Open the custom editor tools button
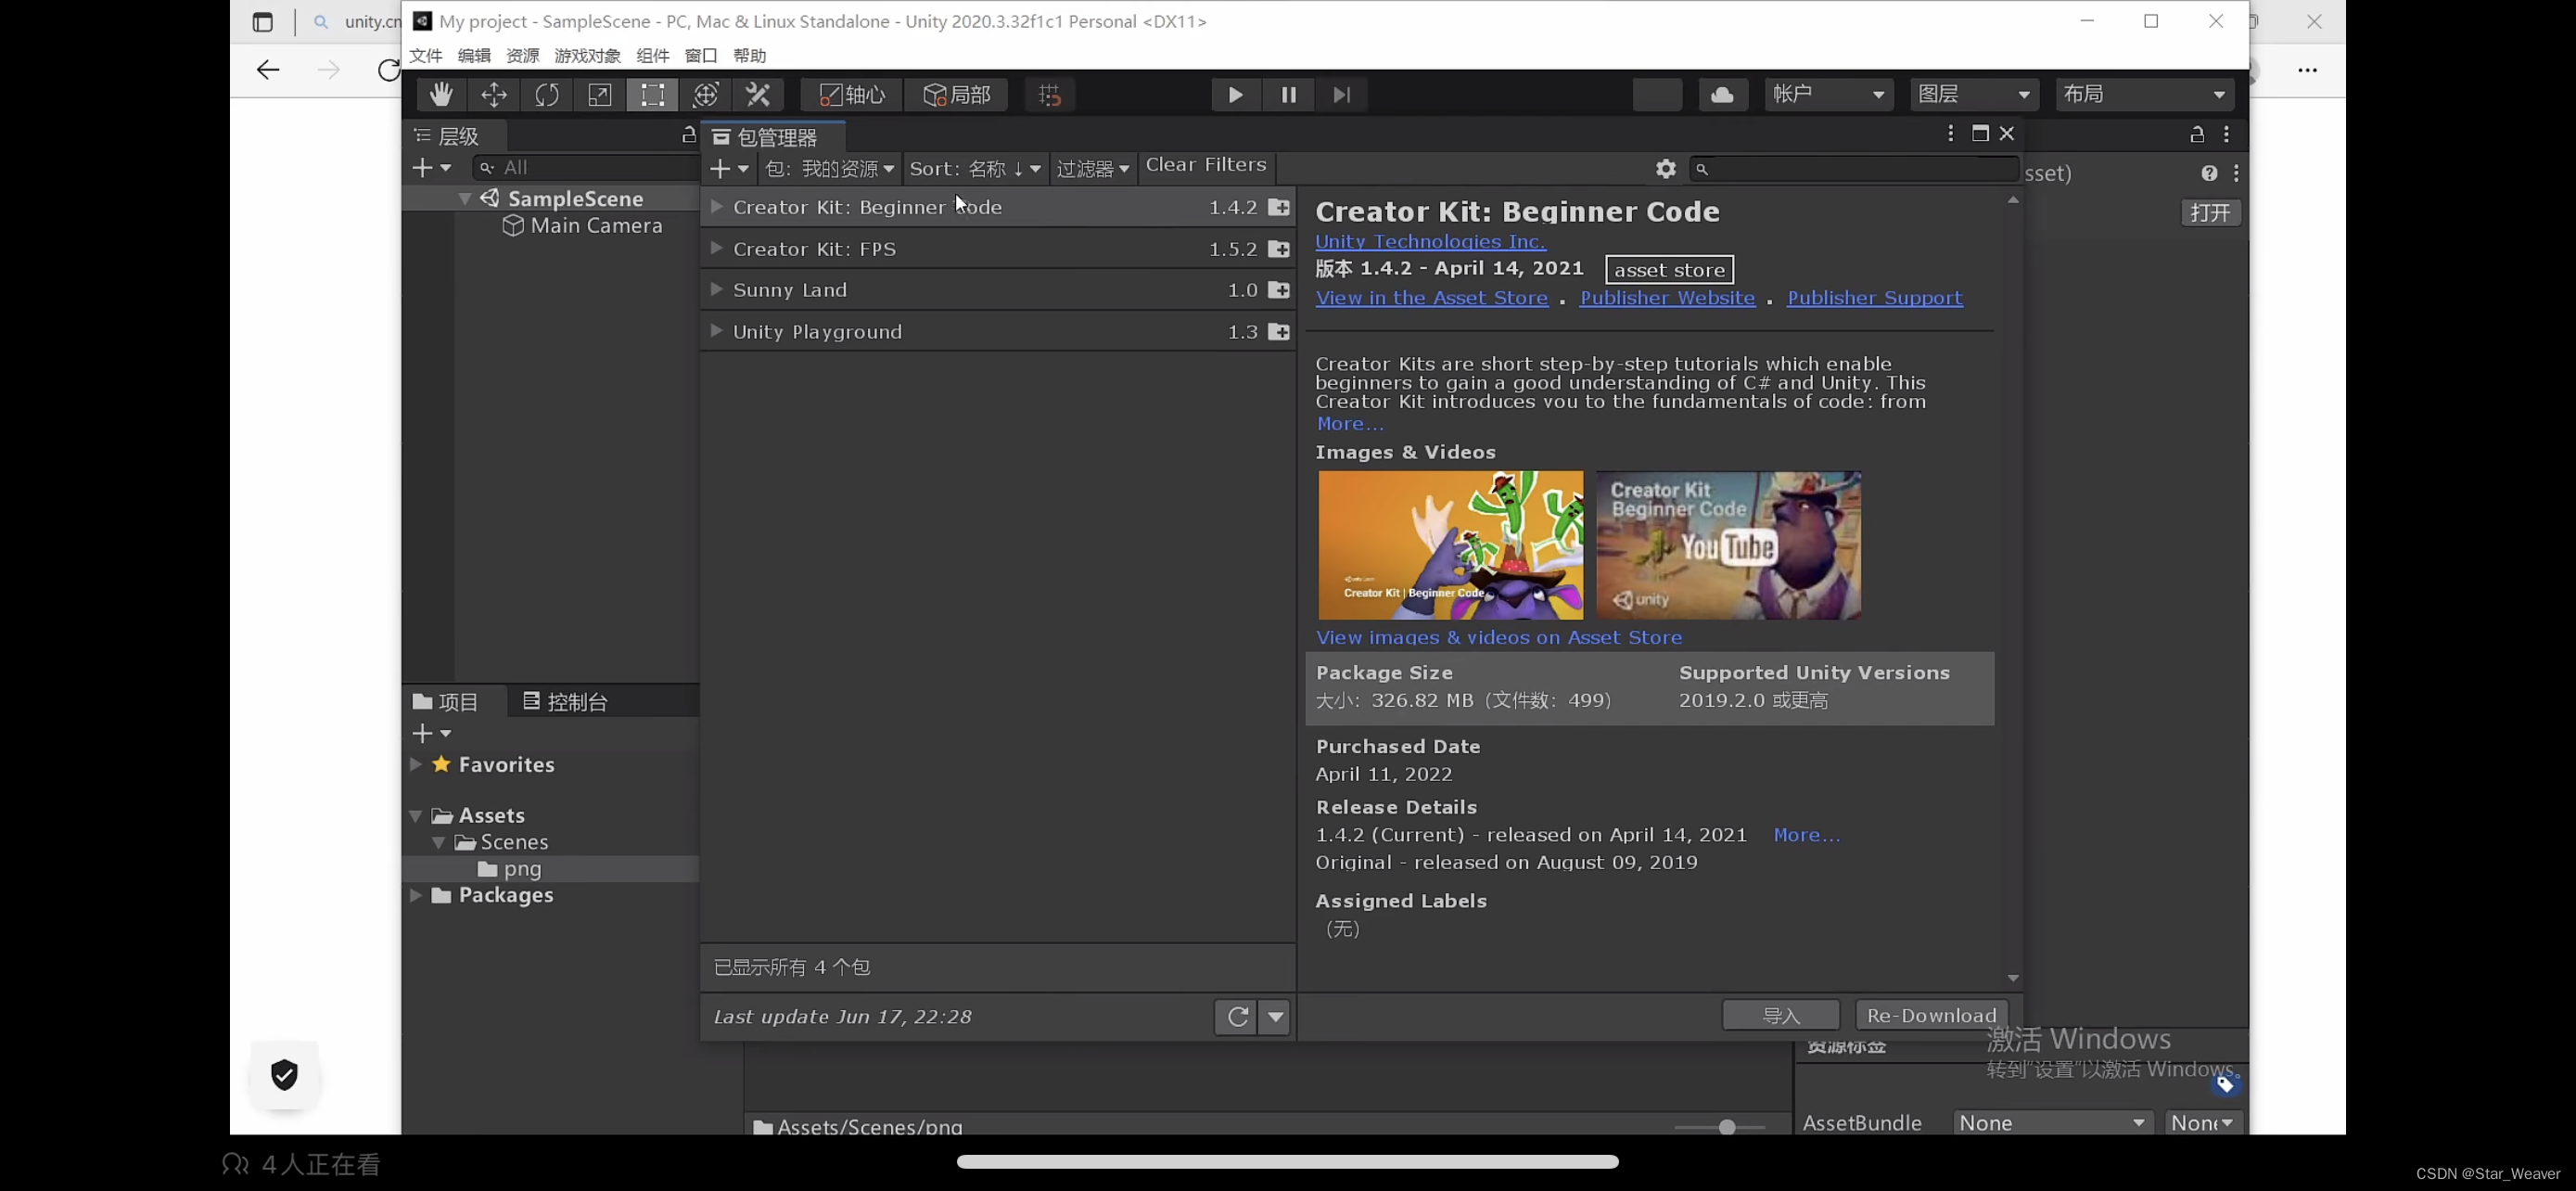The width and height of the screenshot is (2576, 1191). pos(758,95)
